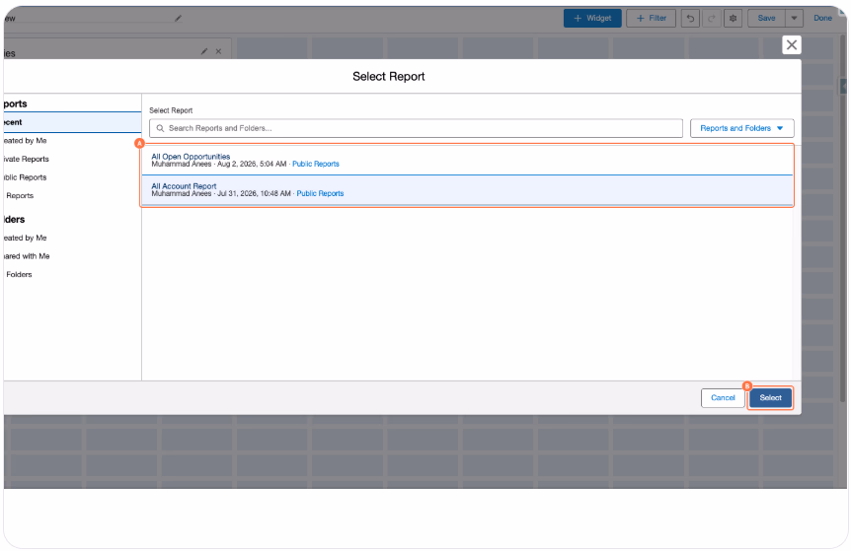This screenshot has height=551, width=851.
Task: Open Public Reports link on All Open Opportunities
Action: 315,165
